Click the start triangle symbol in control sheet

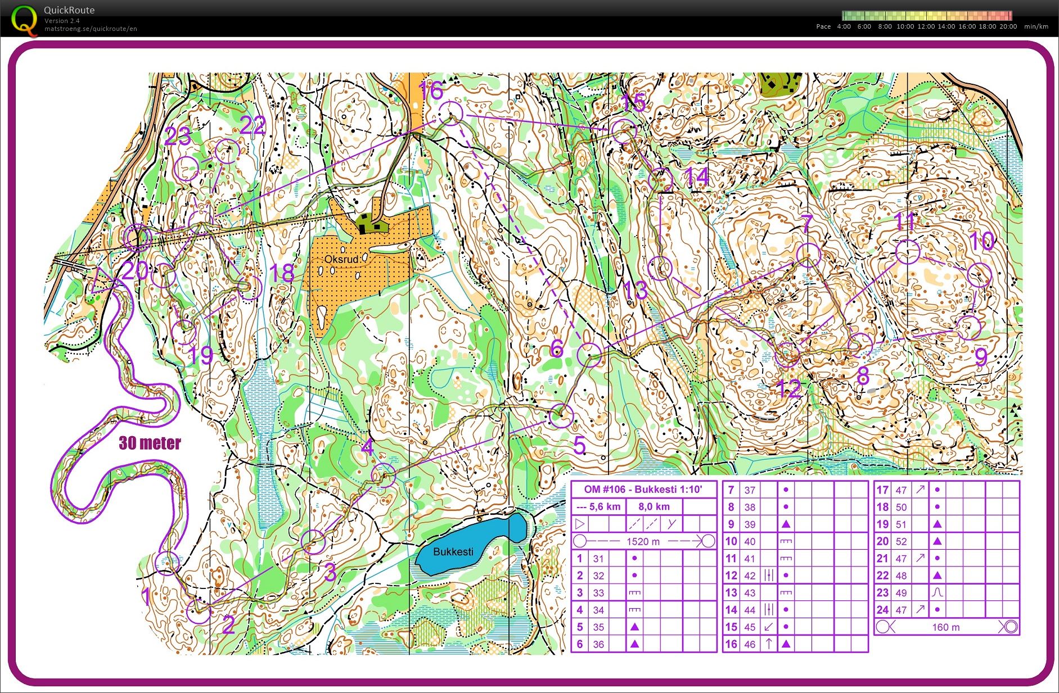(580, 524)
